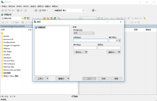This screenshot has width=157, height=101.
Task: Open the 帮助(H) menu in menu bar
Action: click(x=55, y=6)
